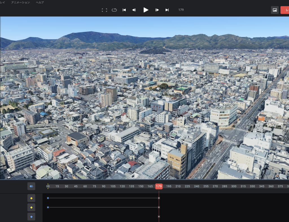Toggle fullscreen viewport icon in playback bar
Image resolution: width=289 pixels, height=222 pixels.
[x=104, y=10]
